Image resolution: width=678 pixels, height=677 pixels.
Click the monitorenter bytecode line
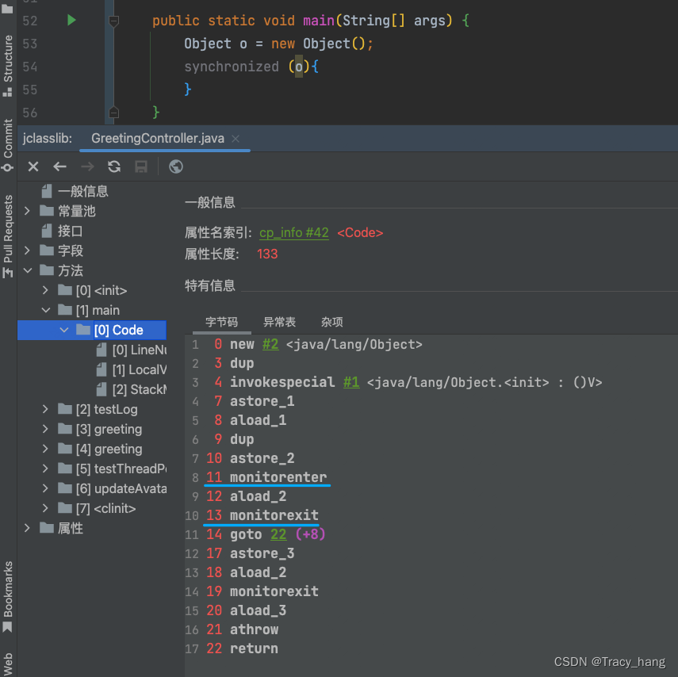click(278, 477)
